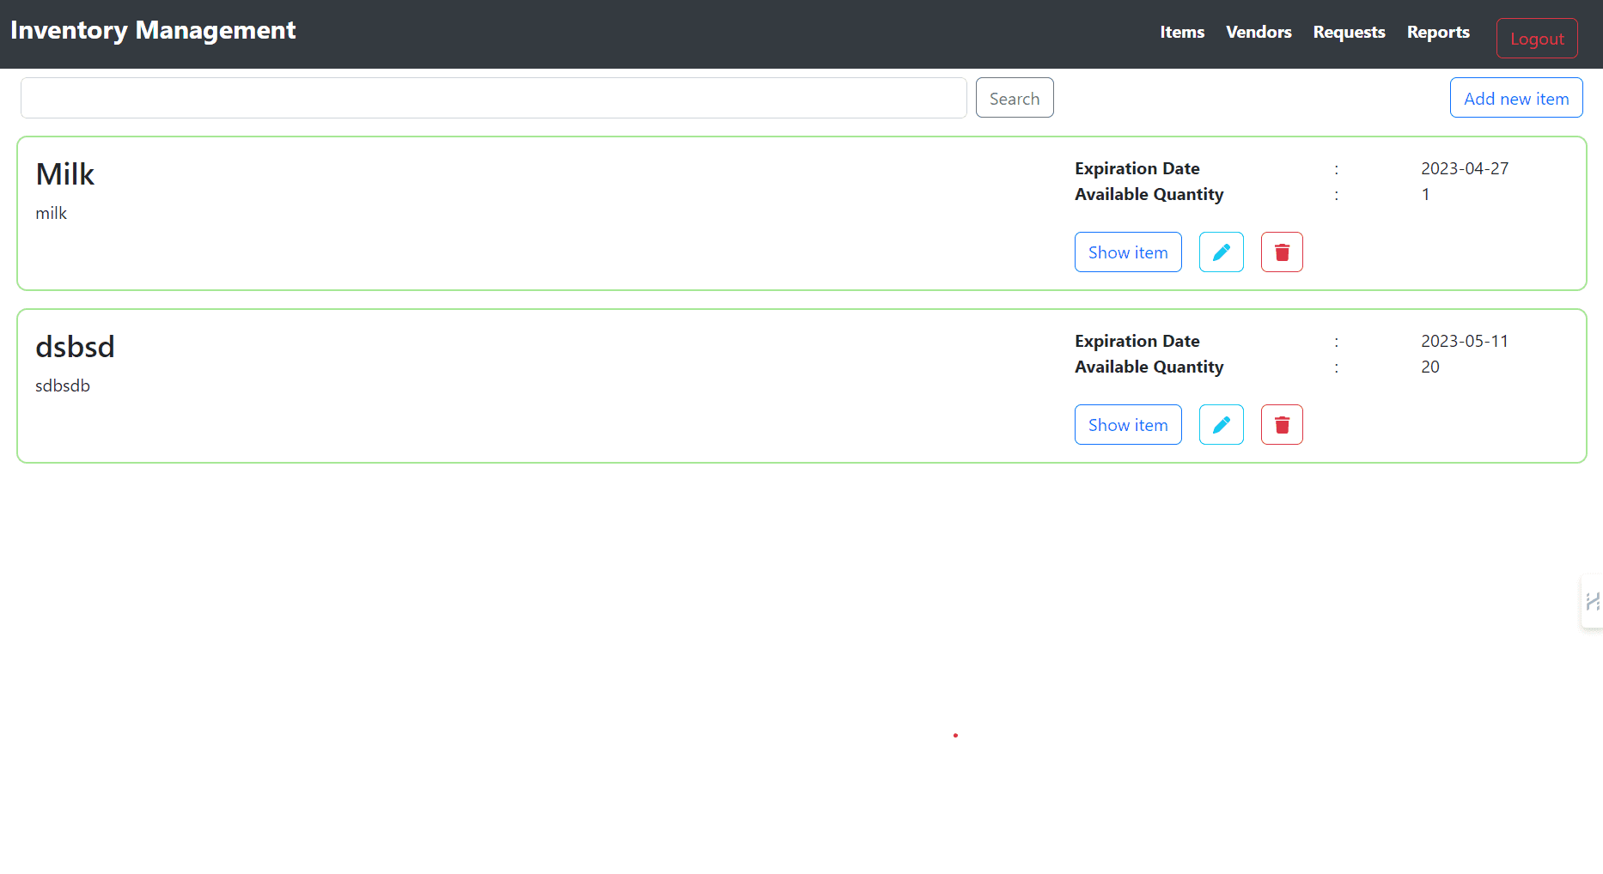Image resolution: width=1603 pixels, height=874 pixels.
Task: Edit the Milk item using pencil icon
Action: click(x=1221, y=252)
